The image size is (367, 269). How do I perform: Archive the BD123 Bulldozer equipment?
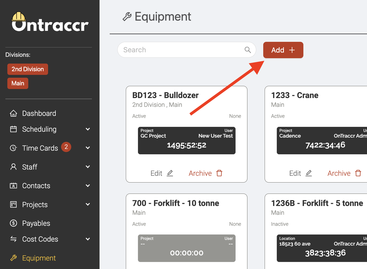tap(206, 173)
